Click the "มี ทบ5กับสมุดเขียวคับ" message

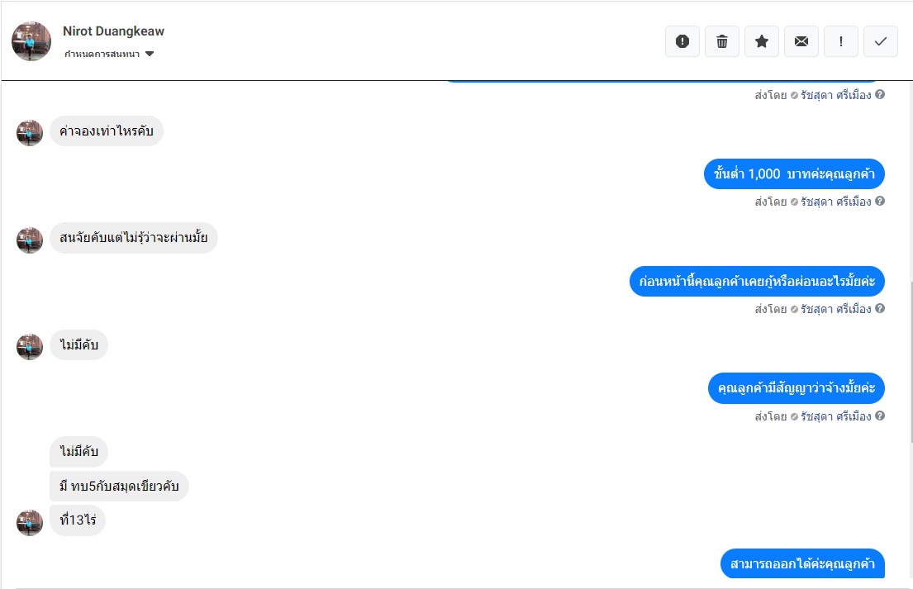[x=119, y=486]
